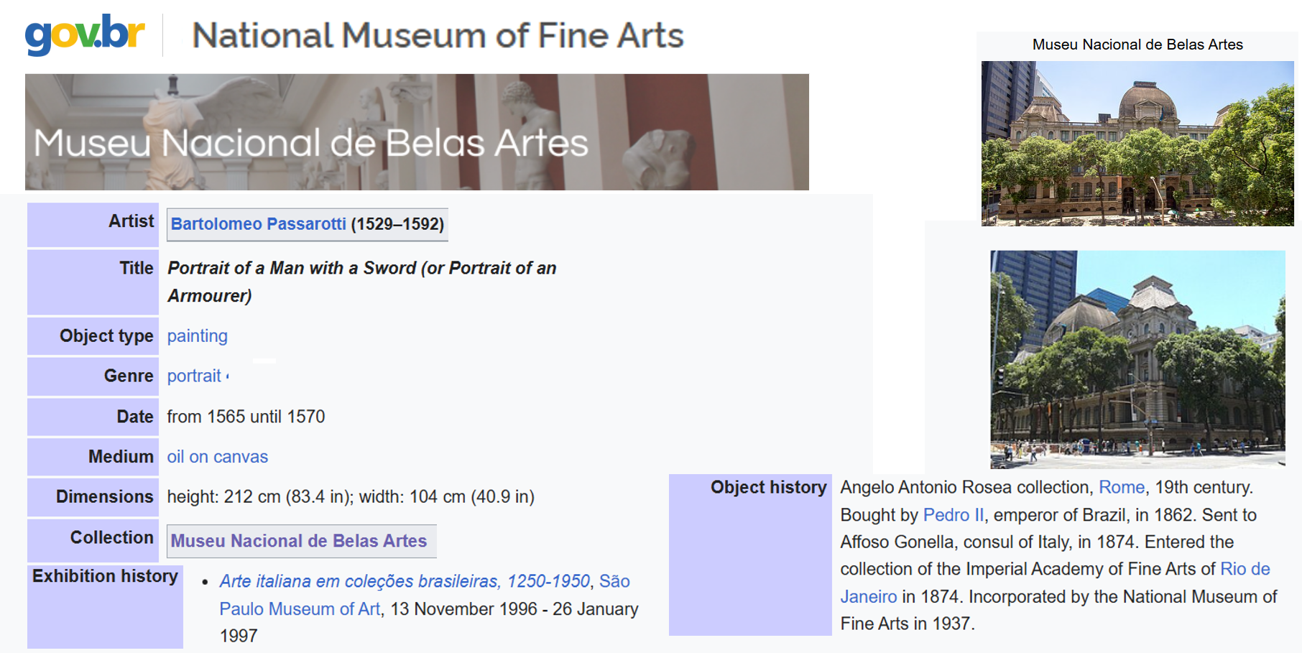Open the front-view museum photo beneath the caption
1302x653 pixels.
pos(1137,144)
